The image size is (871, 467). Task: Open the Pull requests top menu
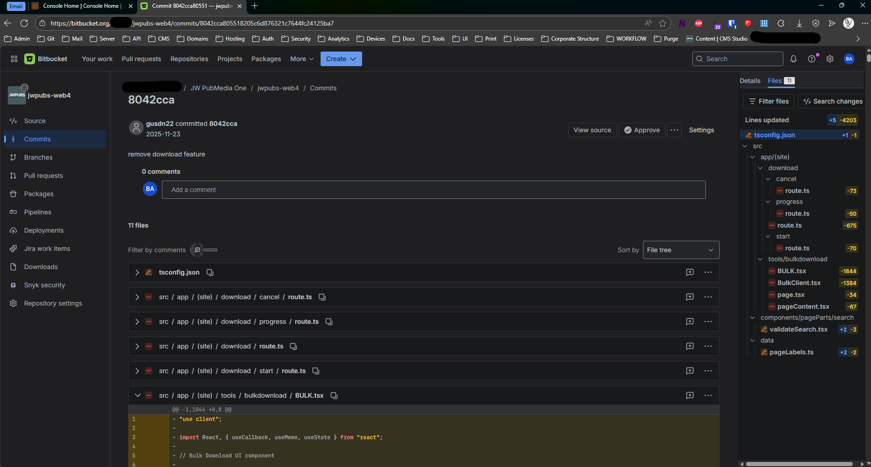[141, 59]
